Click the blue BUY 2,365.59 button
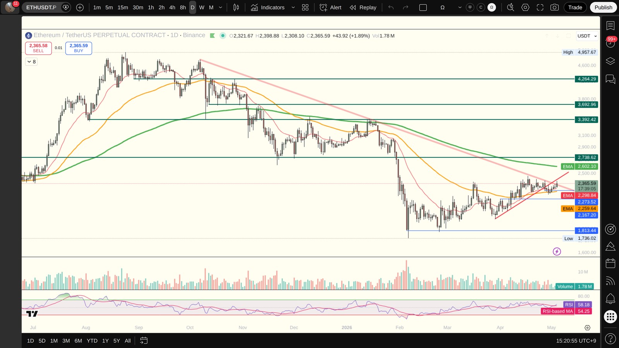Screen dimensions: 619x348 (x=79, y=48)
